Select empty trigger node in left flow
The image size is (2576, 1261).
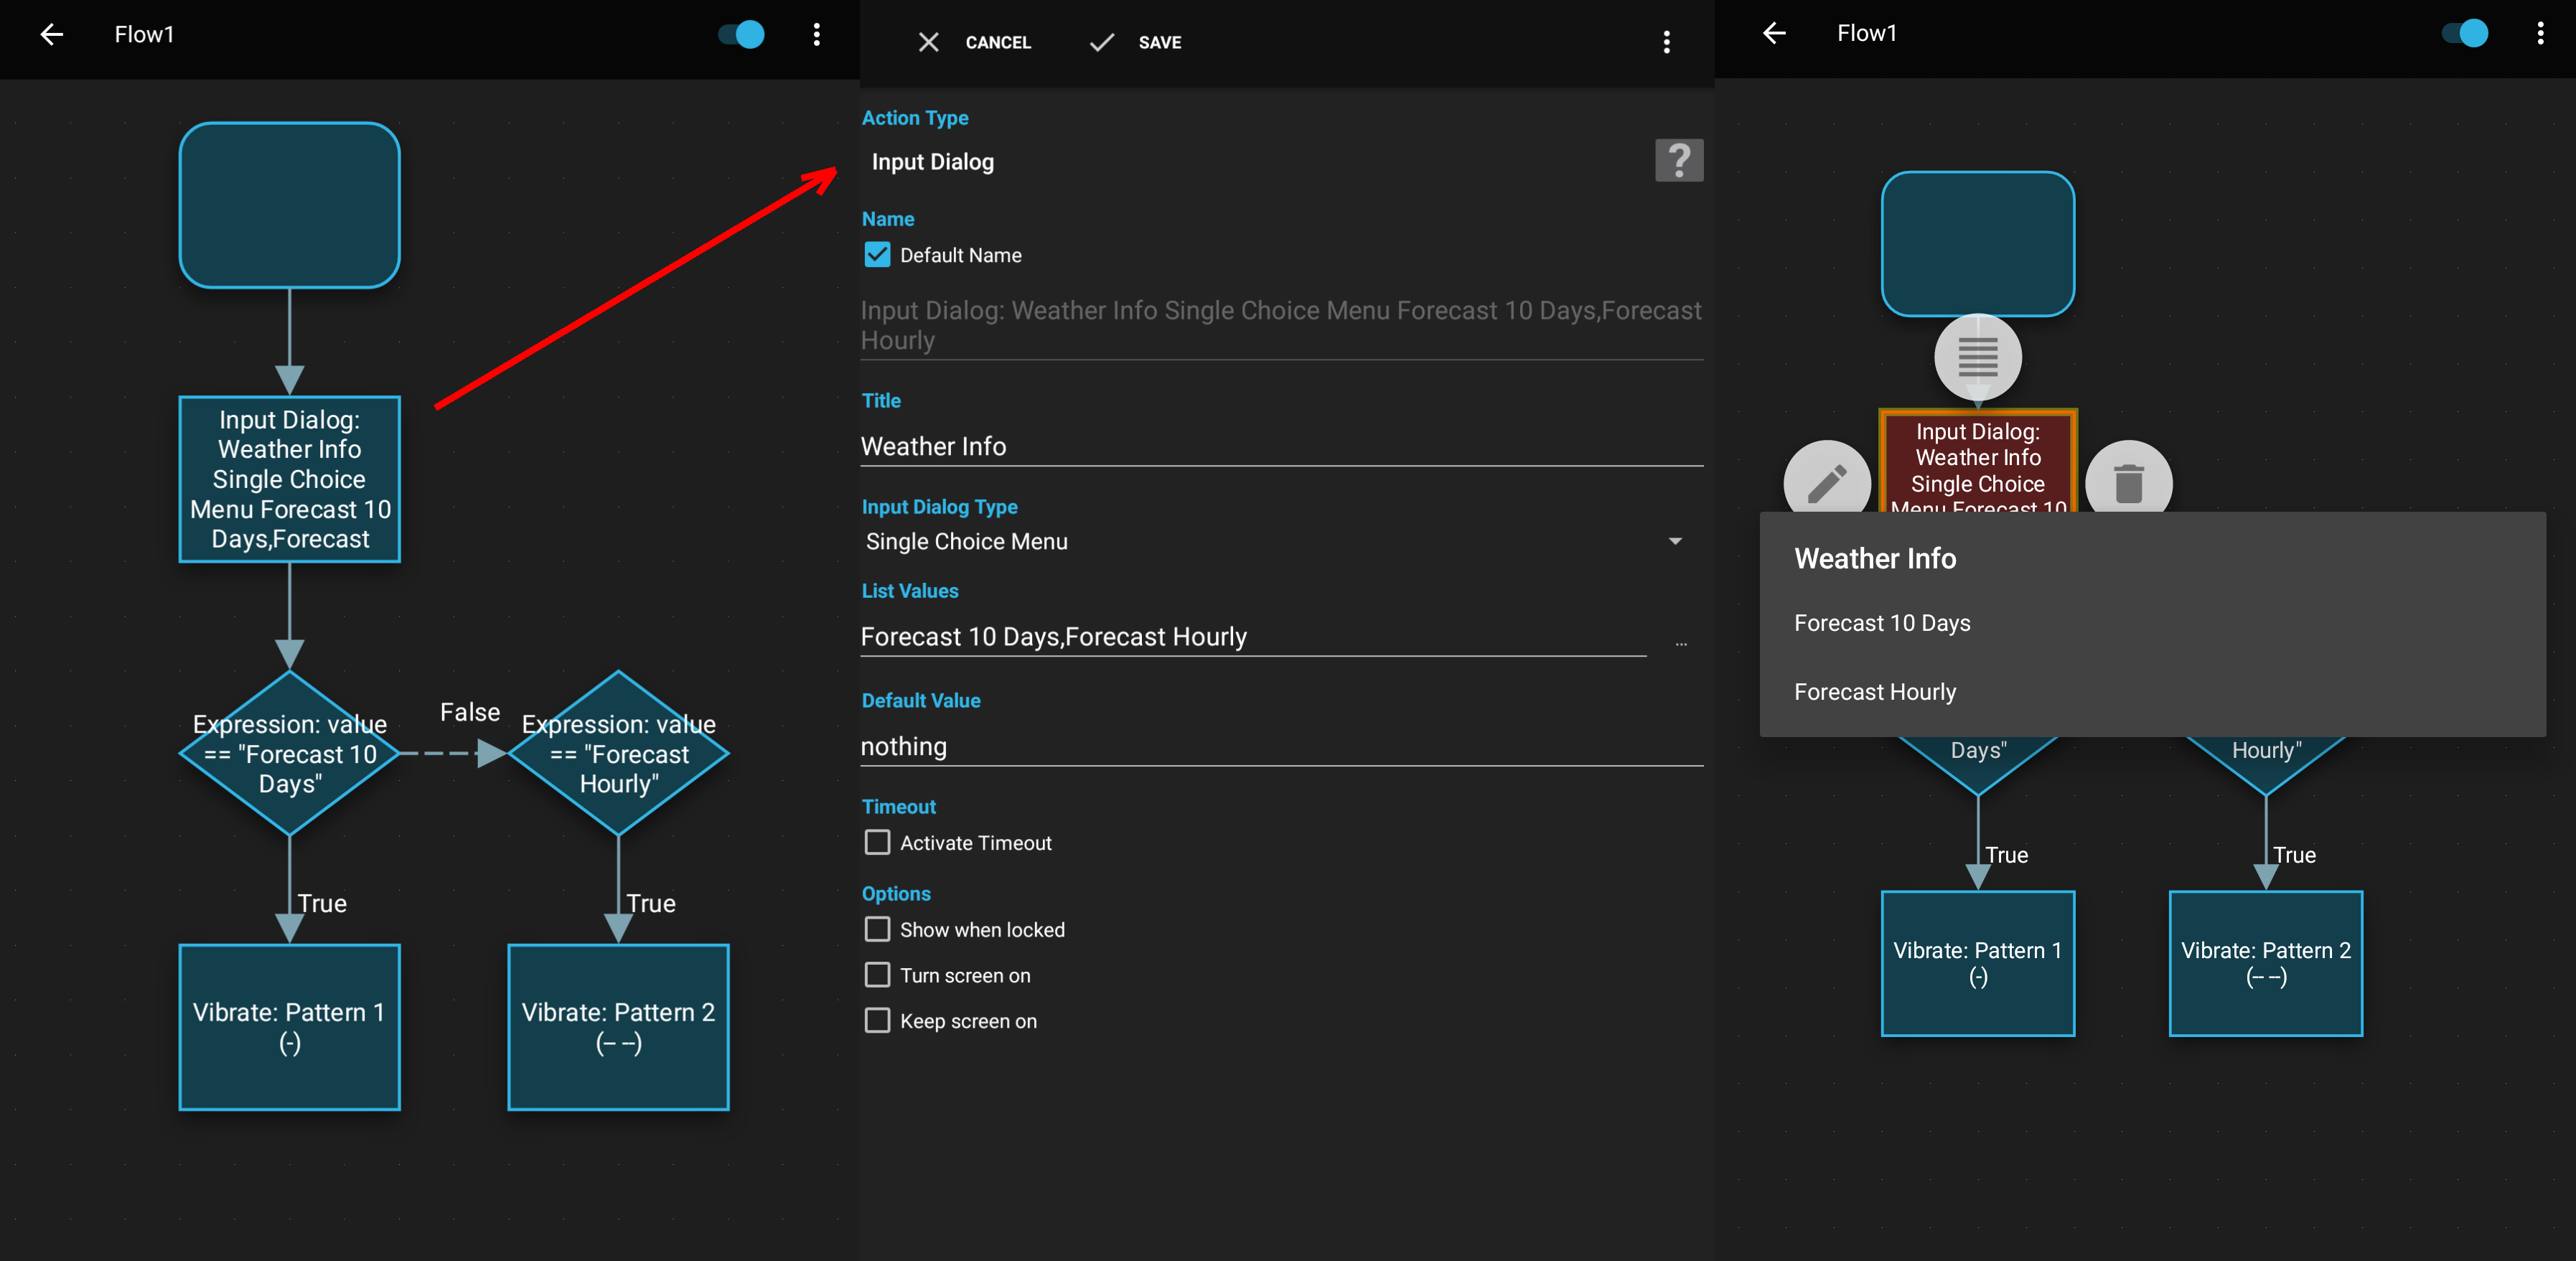(290, 205)
